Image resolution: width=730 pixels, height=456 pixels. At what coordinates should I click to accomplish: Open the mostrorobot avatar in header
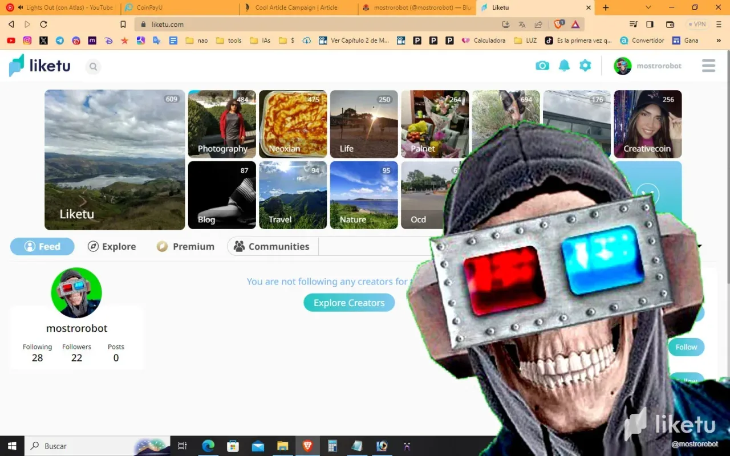(623, 66)
